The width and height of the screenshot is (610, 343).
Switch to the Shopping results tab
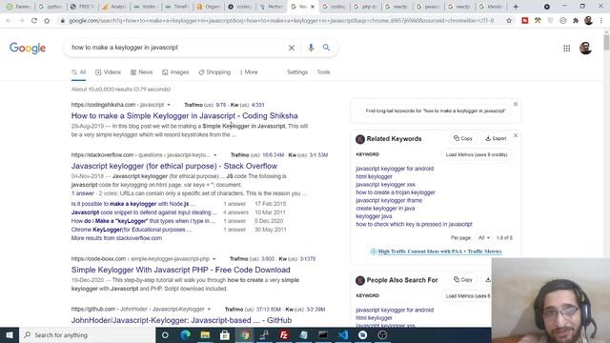pyautogui.click(x=214, y=72)
